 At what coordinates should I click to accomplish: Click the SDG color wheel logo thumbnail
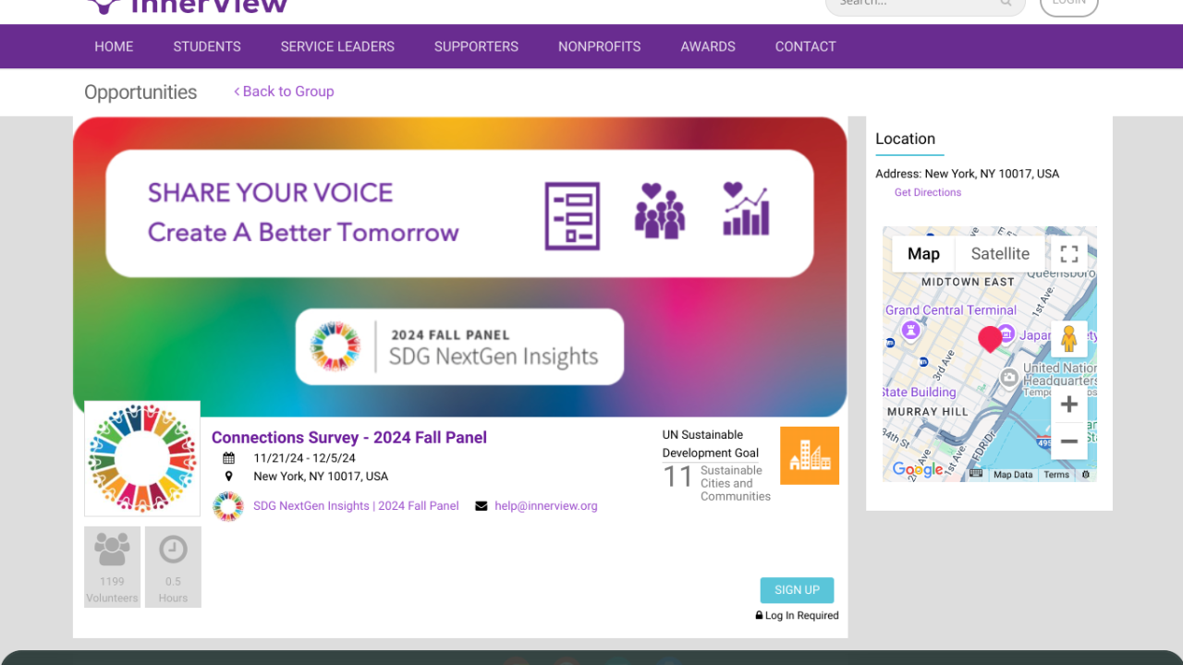pyautogui.click(x=142, y=458)
